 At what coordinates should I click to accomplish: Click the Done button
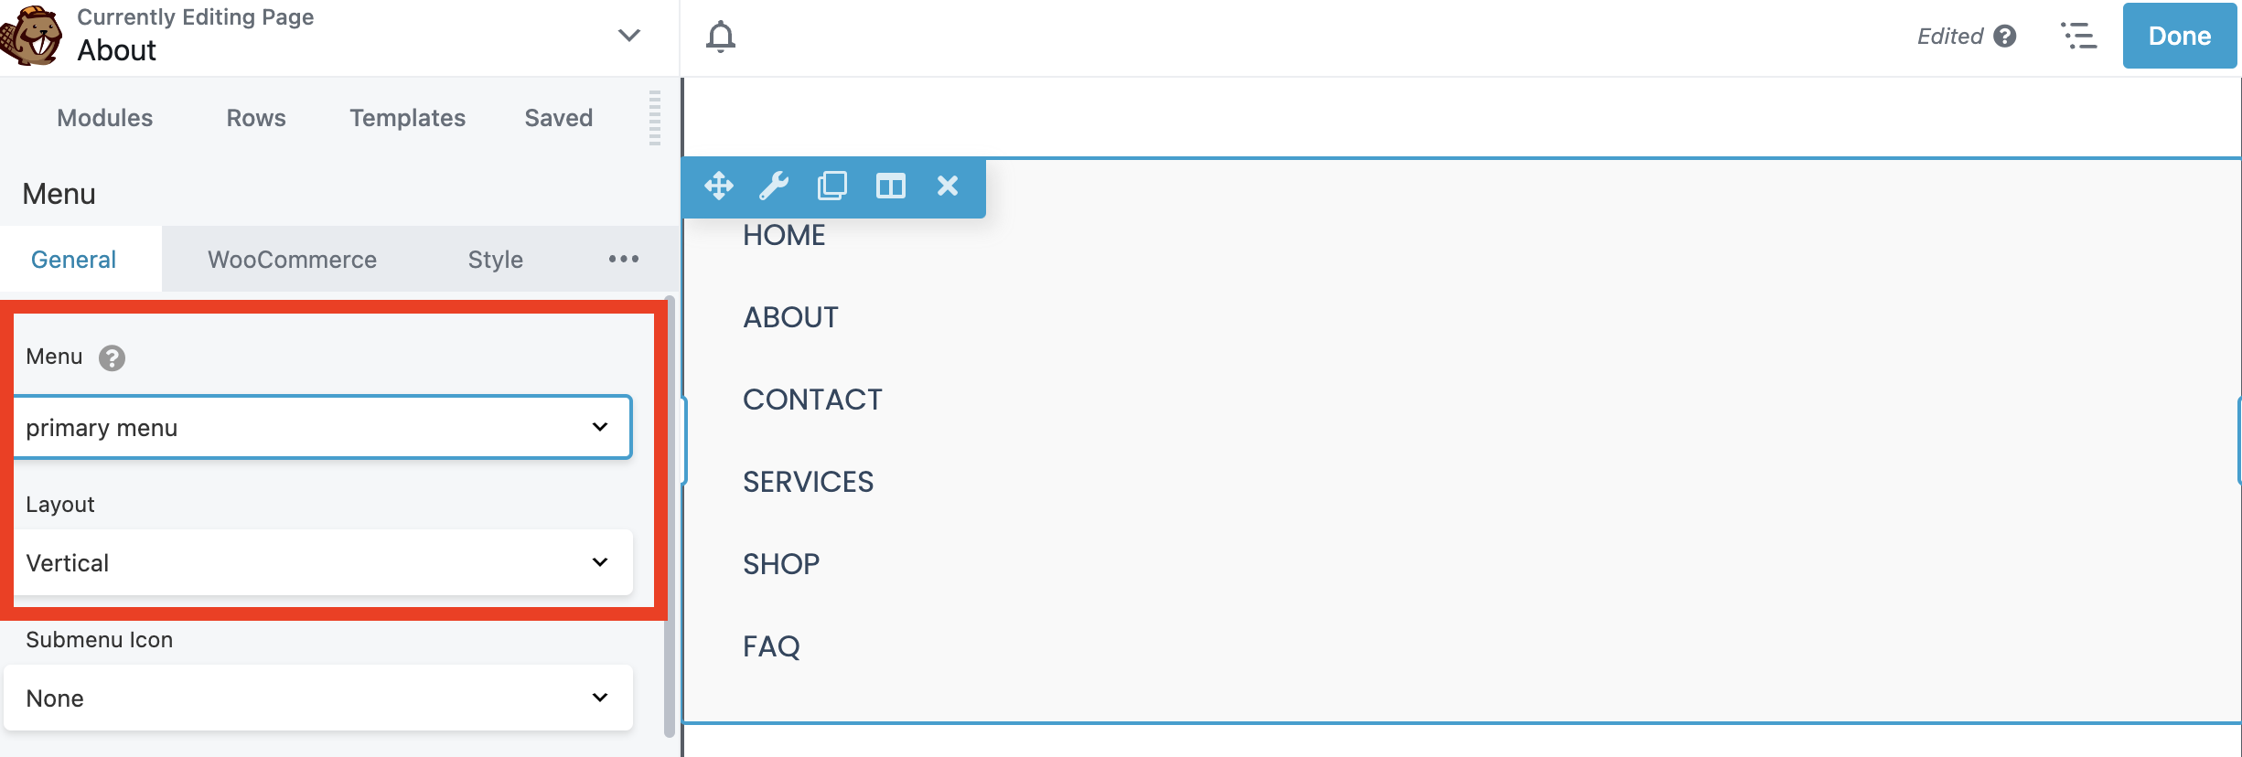[x=2179, y=36]
